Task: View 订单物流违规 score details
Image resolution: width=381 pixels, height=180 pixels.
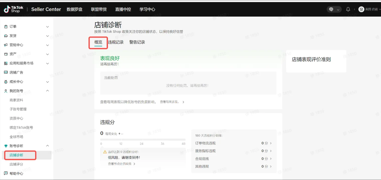Action: click(233, 143)
